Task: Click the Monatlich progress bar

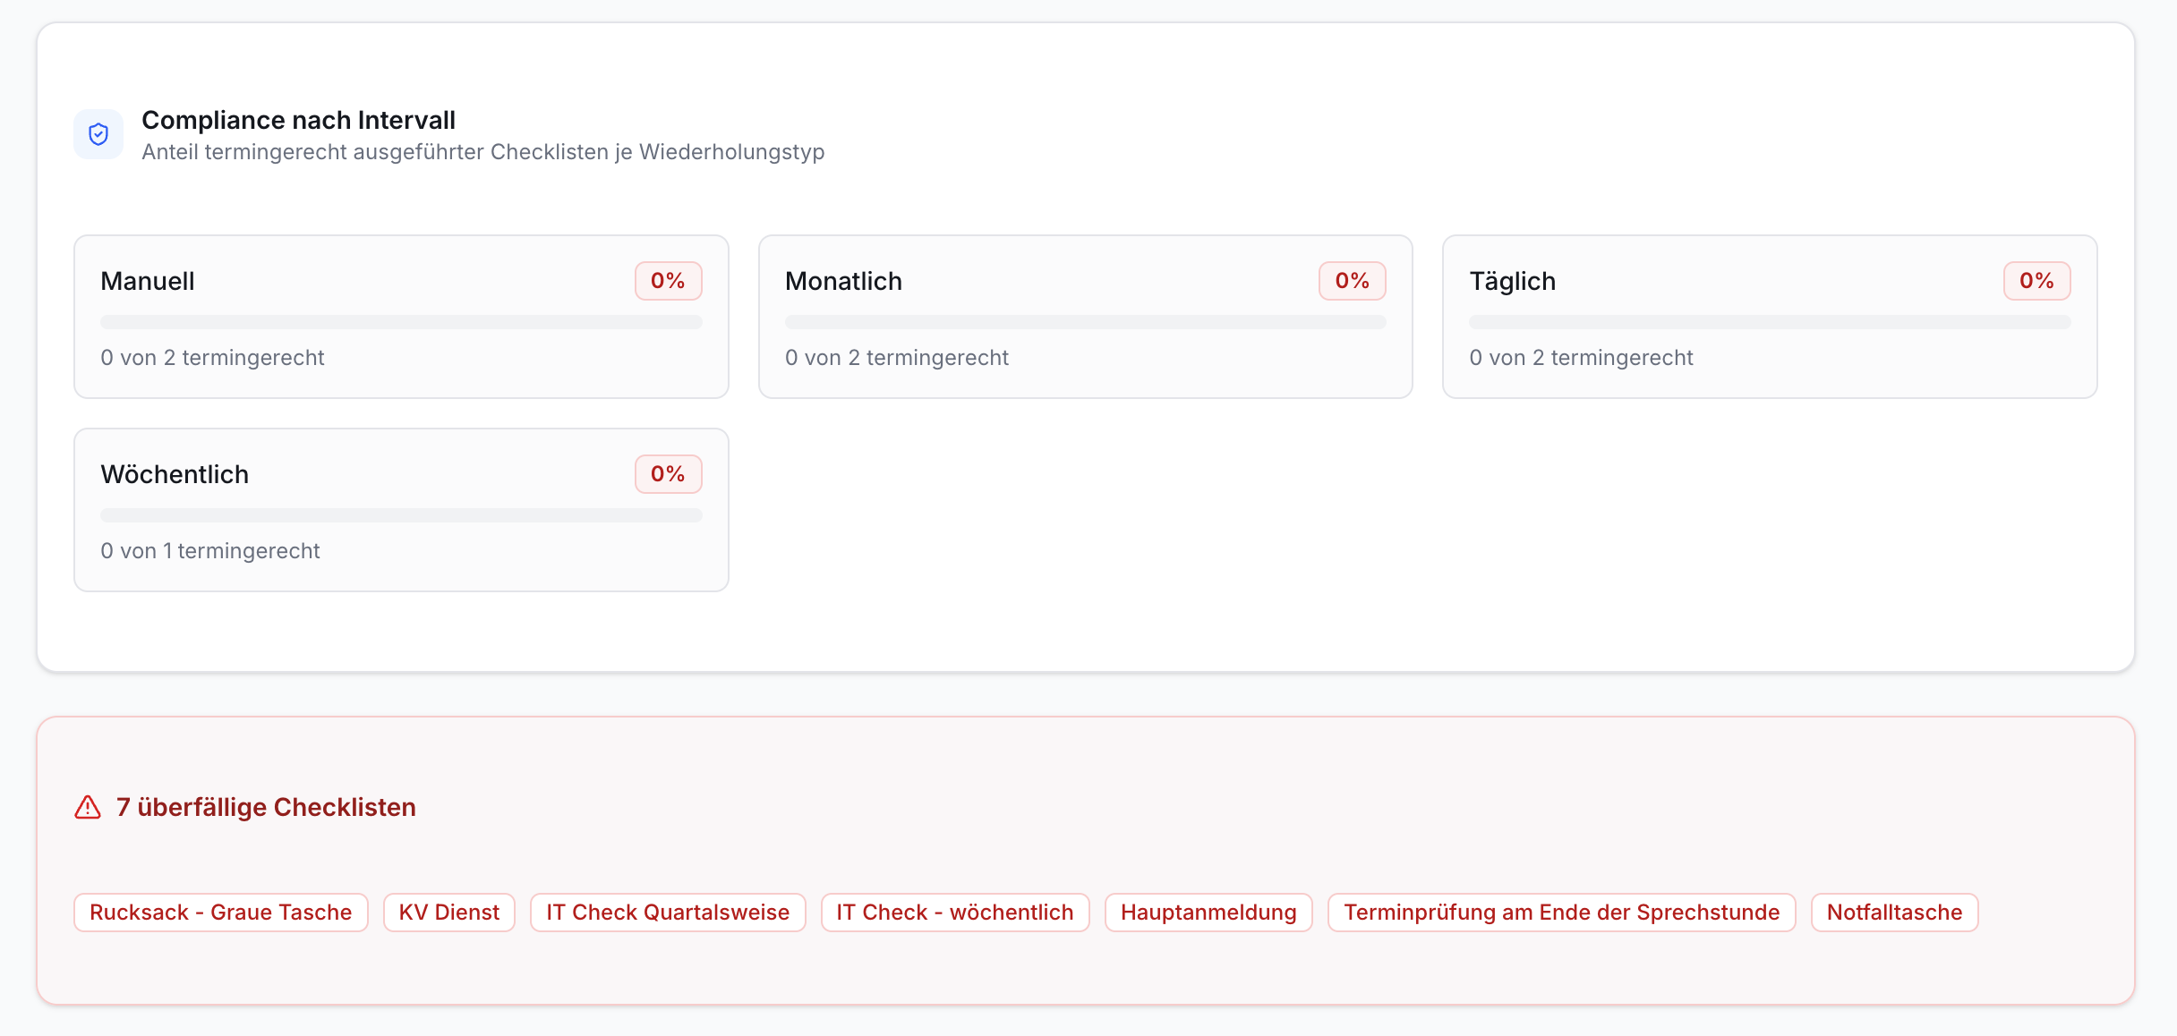Action: 1086,322
